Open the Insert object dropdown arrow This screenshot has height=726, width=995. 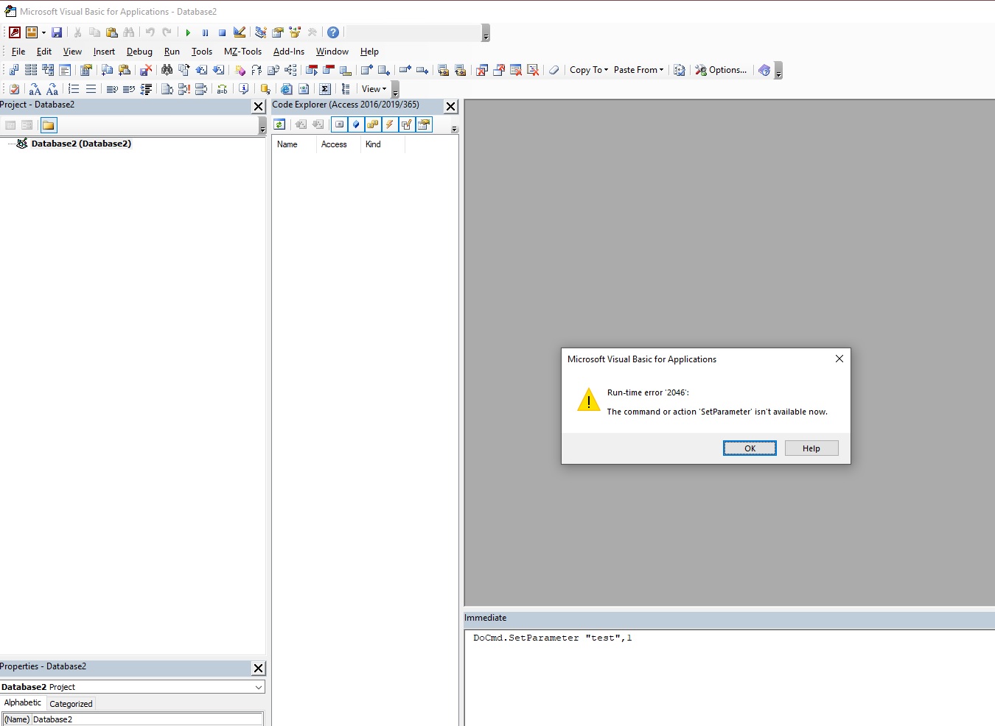click(x=43, y=32)
